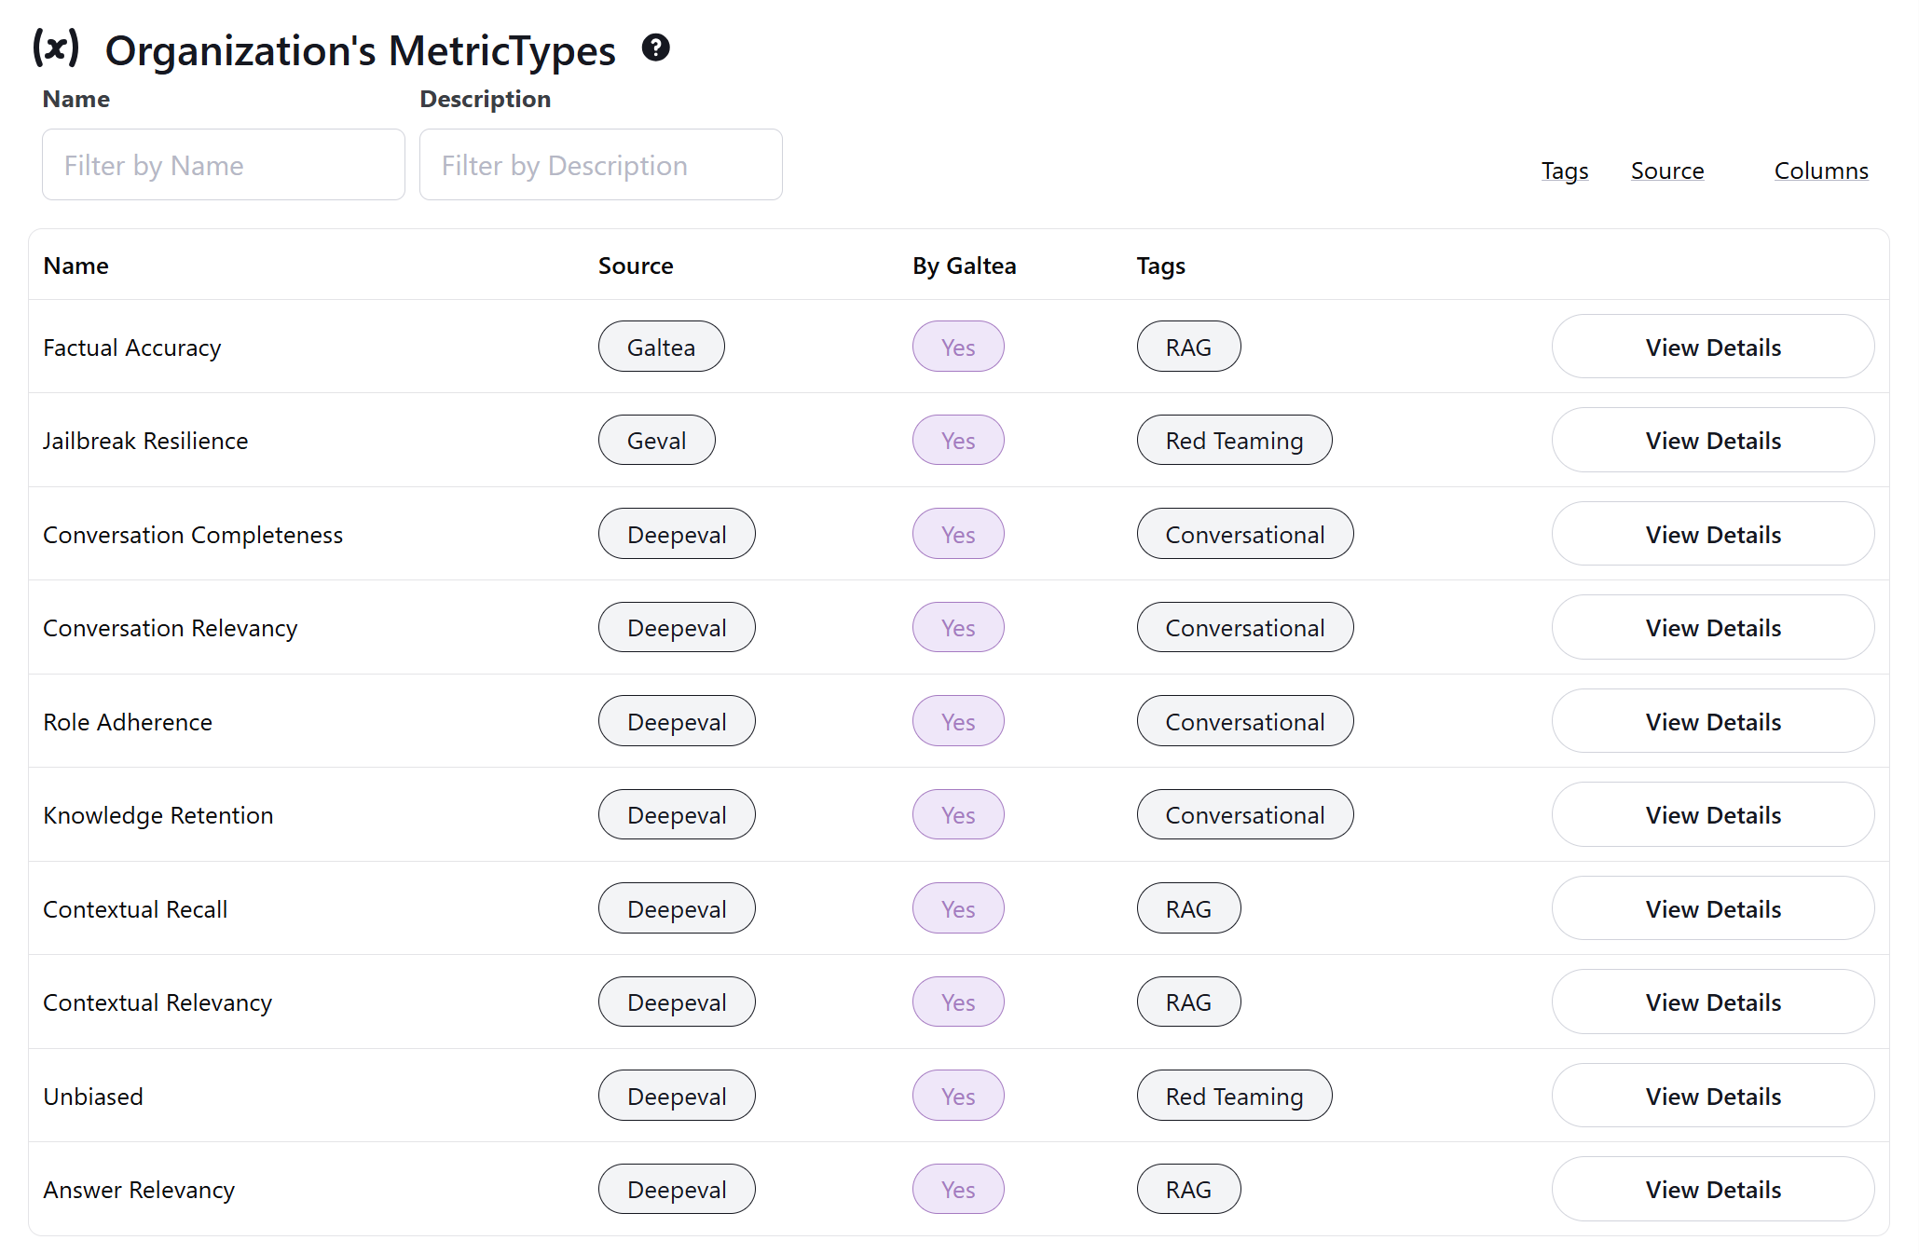Focus the Filter by Description input
Image resolution: width=1919 pixels, height=1254 pixels.
(x=600, y=165)
